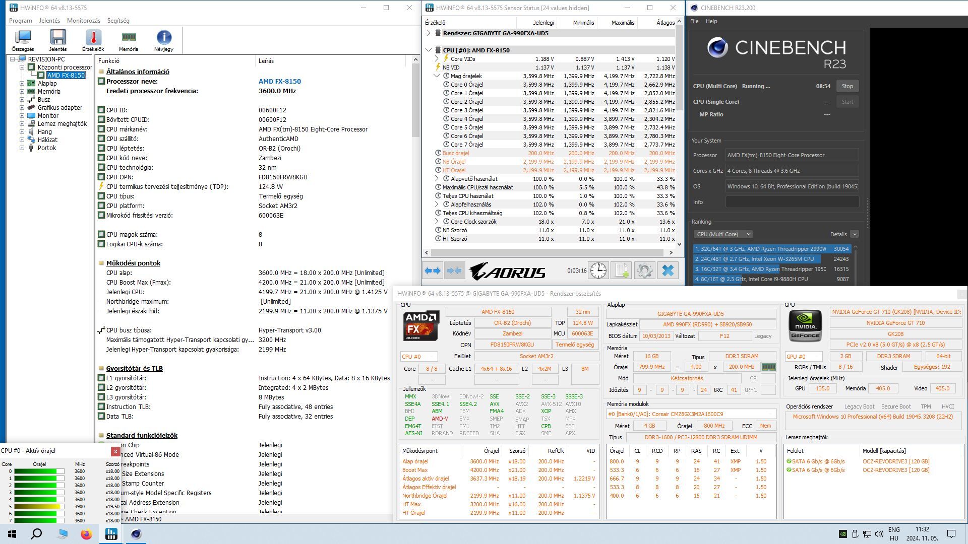The width and height of the screenshot is (968, 544).
Task: Close the sensor window with blue X icon
Action: pos(668,270)
